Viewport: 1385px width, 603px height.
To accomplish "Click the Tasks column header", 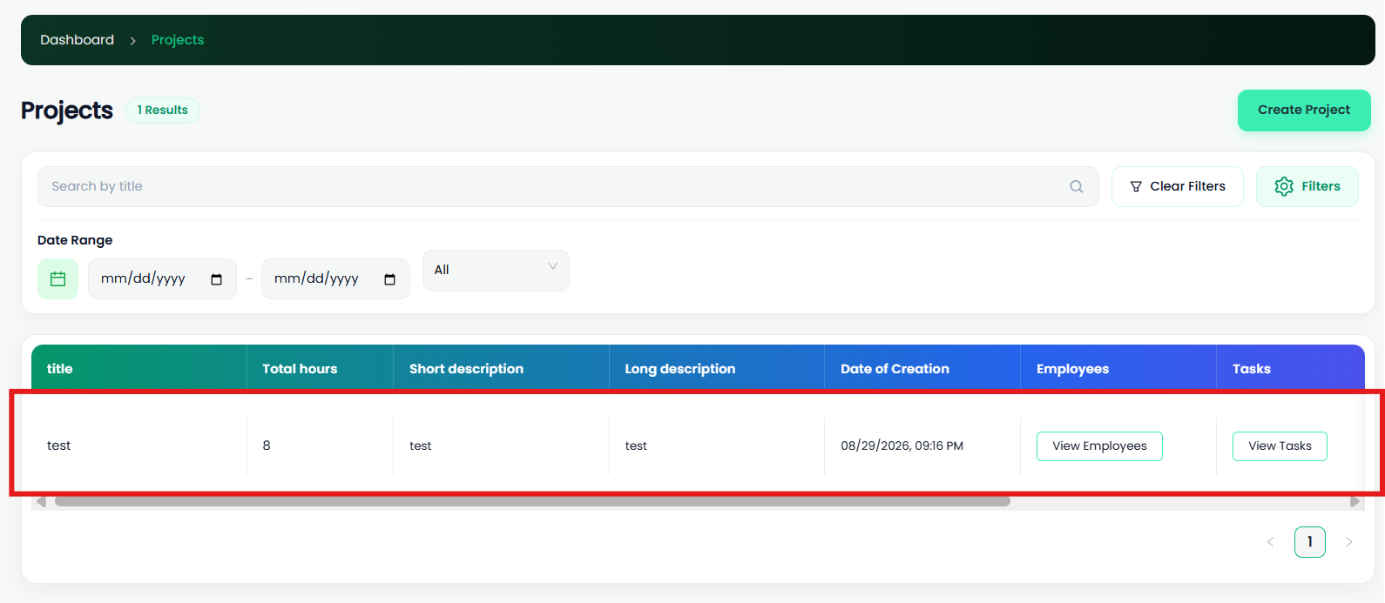I will tap(1291, 368).
